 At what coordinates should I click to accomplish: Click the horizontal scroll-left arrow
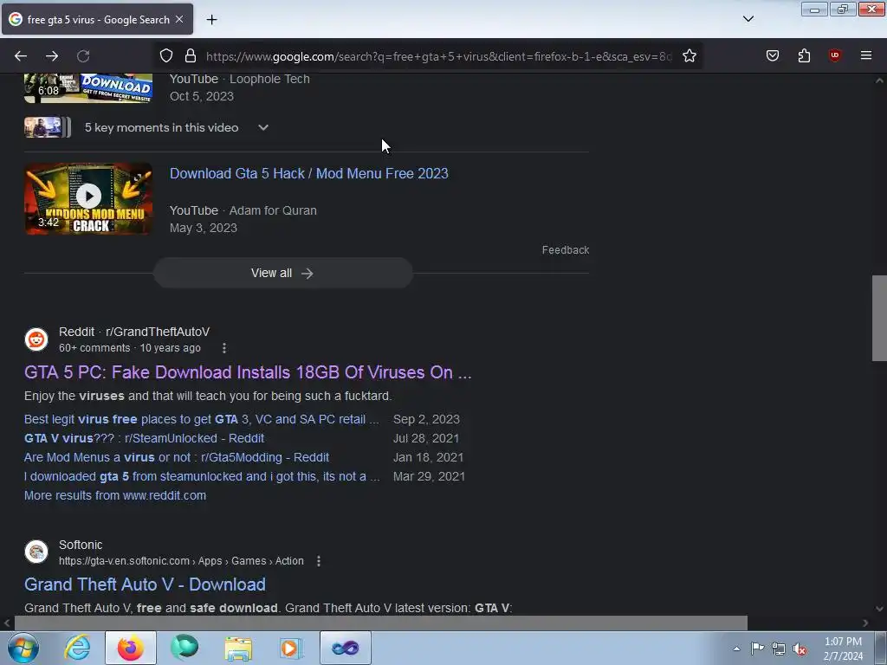pos(7,623)
